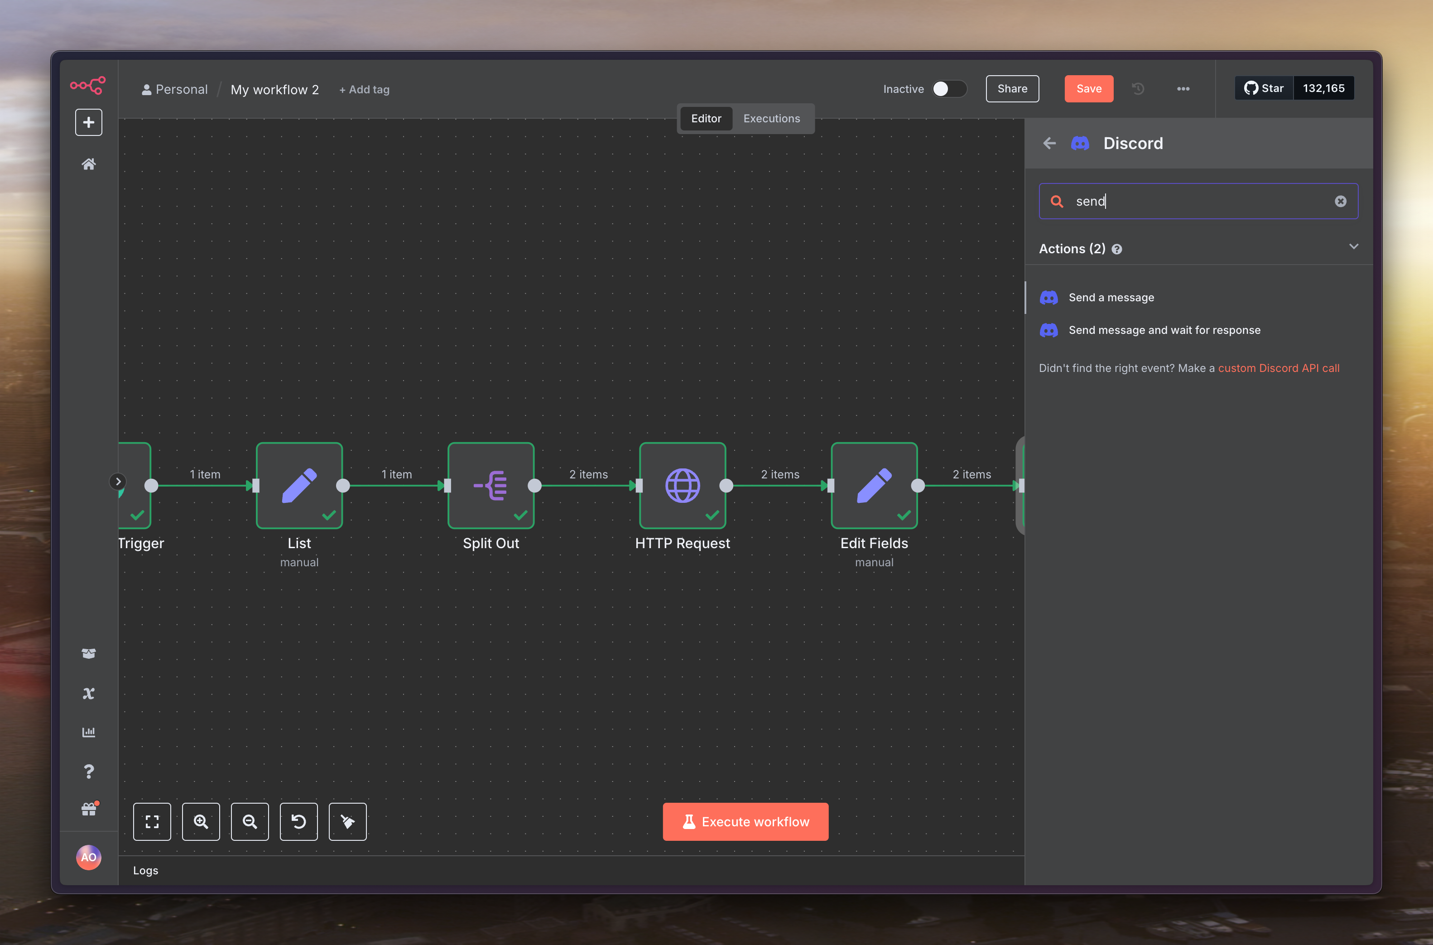This screenshot has height=945, width=1433.
Task: Click the reset zoom icon
Action: (x=299, y=821)
